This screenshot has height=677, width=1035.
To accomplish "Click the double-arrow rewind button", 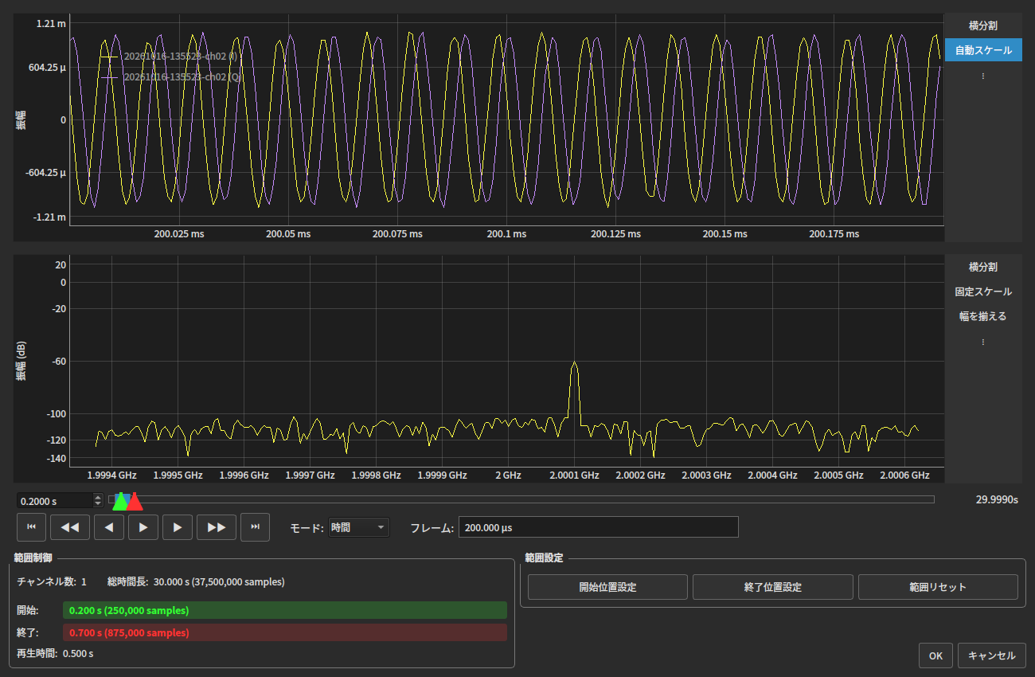I will pos(70,527).
